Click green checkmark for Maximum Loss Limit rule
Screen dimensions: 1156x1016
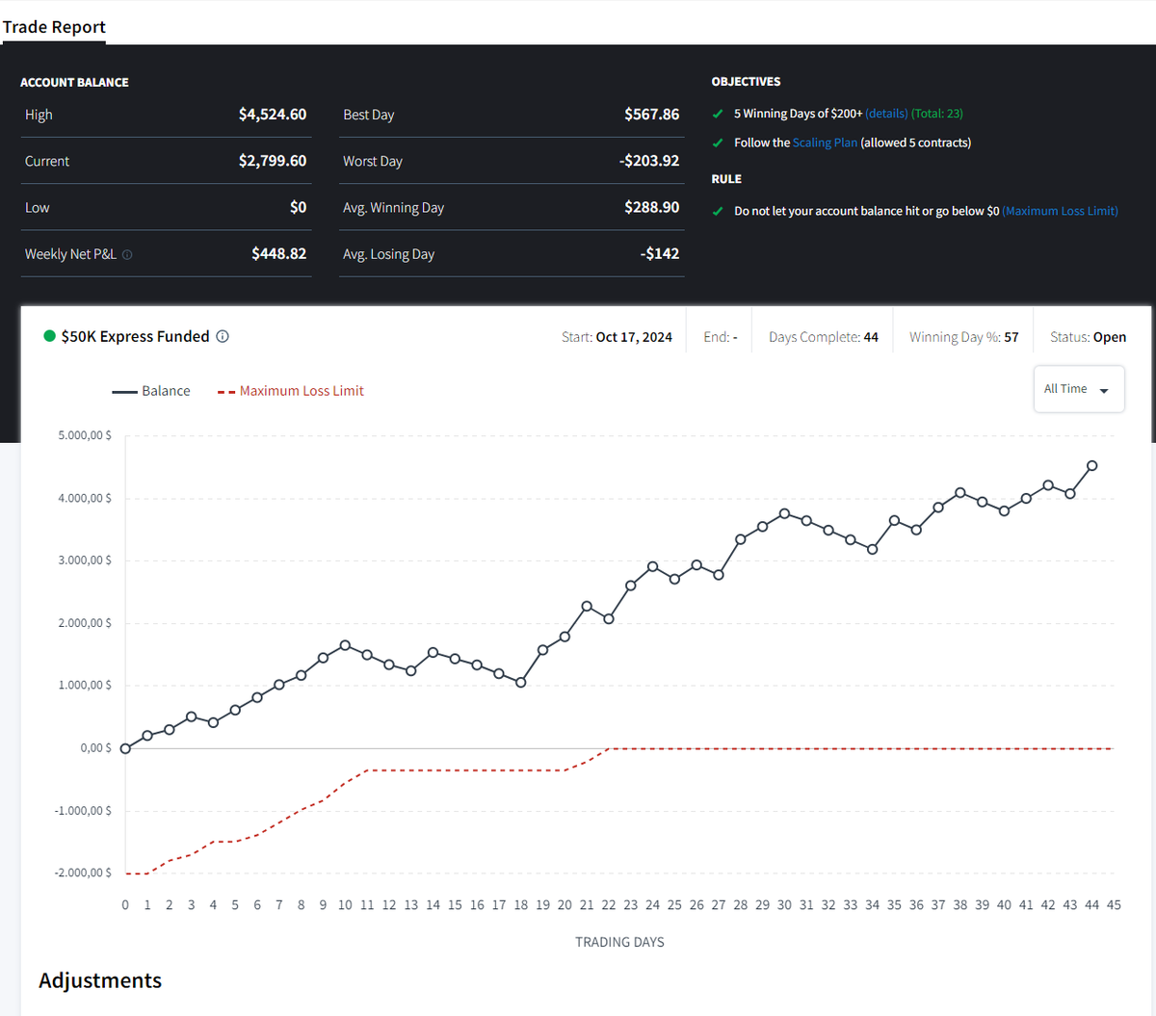point(718,211)
